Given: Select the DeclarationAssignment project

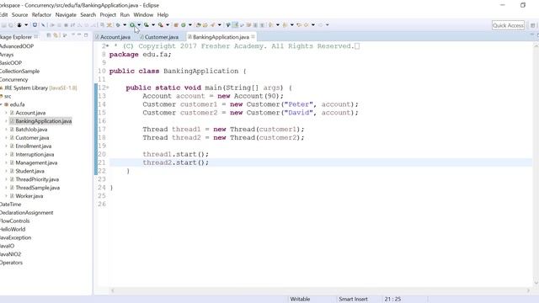Looking at the screenshot, I should 26,213.
